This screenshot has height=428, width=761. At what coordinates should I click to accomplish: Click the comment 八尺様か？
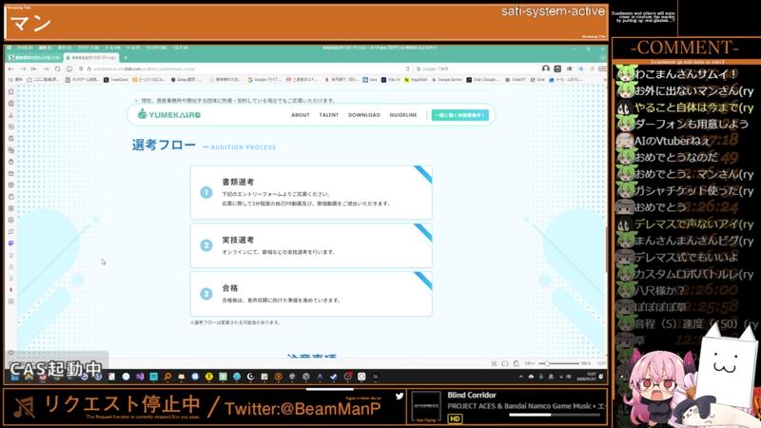click(660, 290)
